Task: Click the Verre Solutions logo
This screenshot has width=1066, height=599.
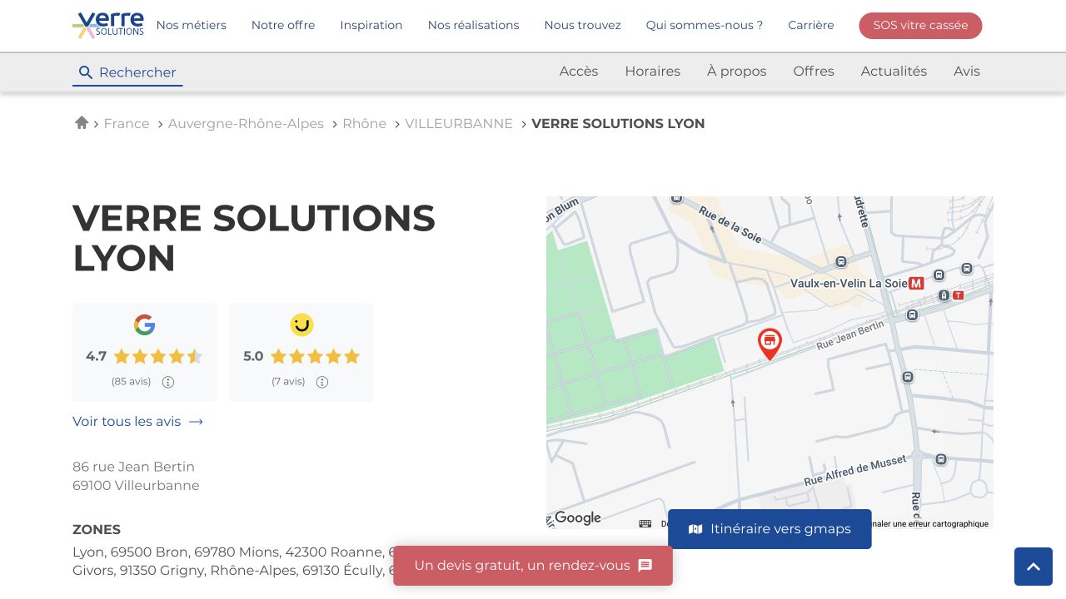Action: point(108,25)
